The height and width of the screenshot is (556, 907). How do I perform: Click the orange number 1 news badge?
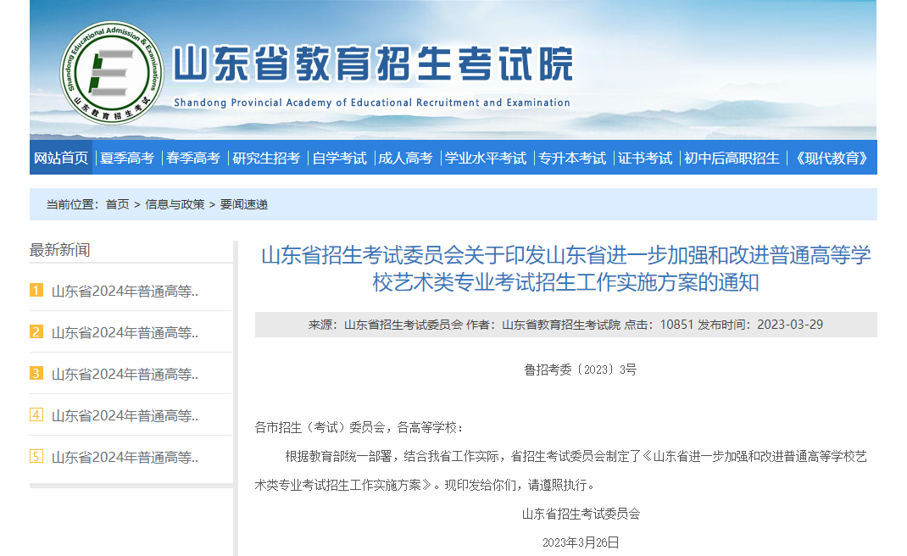(x=35, y=289)
